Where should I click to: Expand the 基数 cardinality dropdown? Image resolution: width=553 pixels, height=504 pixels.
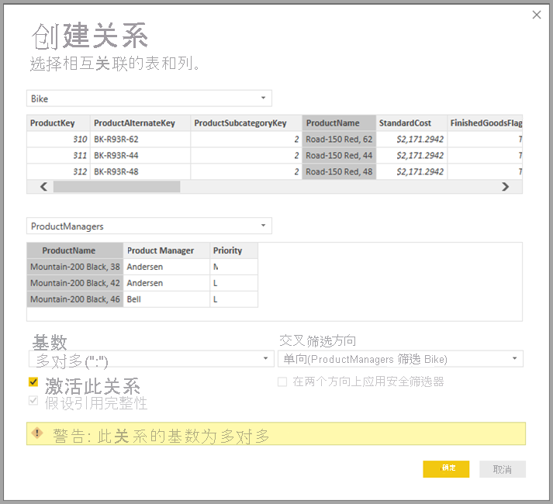pyautogui.click(x=150, y=359)
